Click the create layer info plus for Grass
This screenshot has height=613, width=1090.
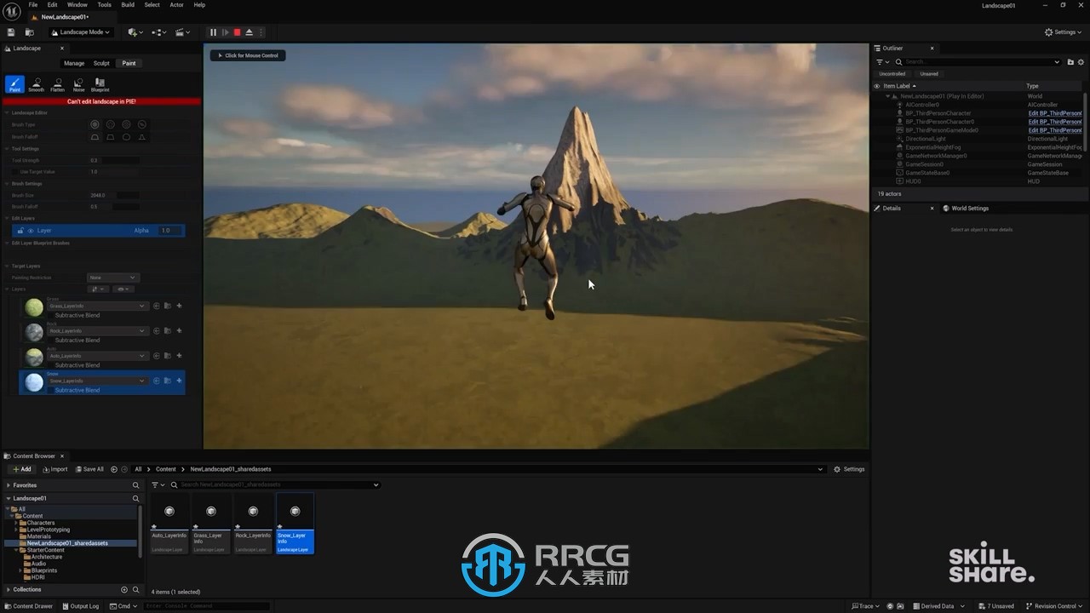(179, 306)
